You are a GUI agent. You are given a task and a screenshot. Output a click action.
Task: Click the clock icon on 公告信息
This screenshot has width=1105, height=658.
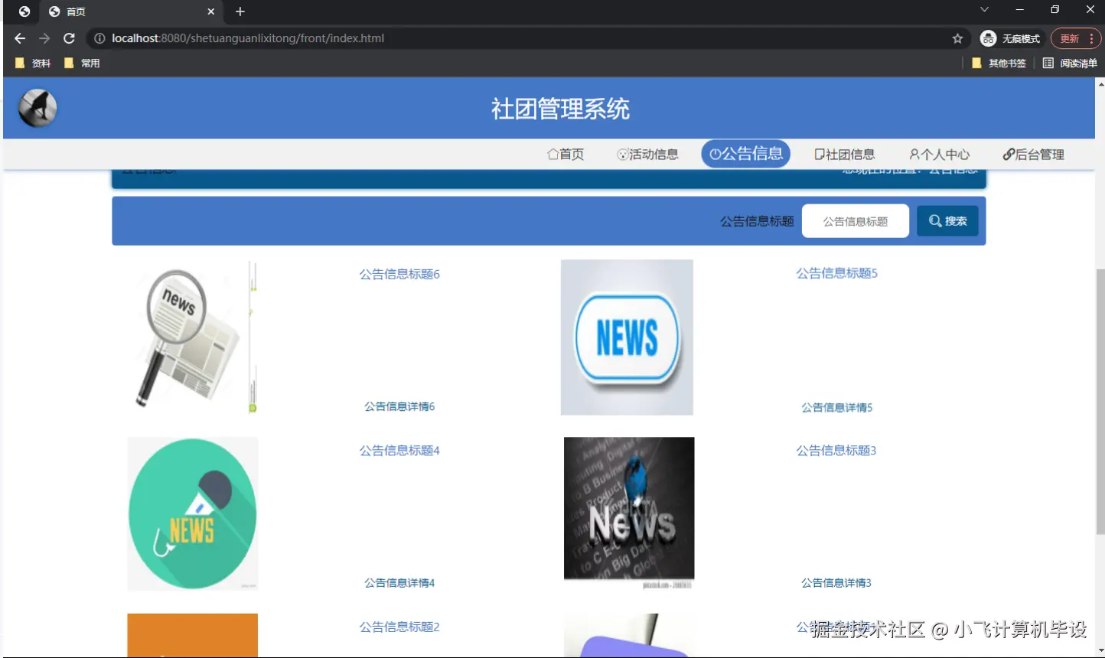tap(718, 154)
